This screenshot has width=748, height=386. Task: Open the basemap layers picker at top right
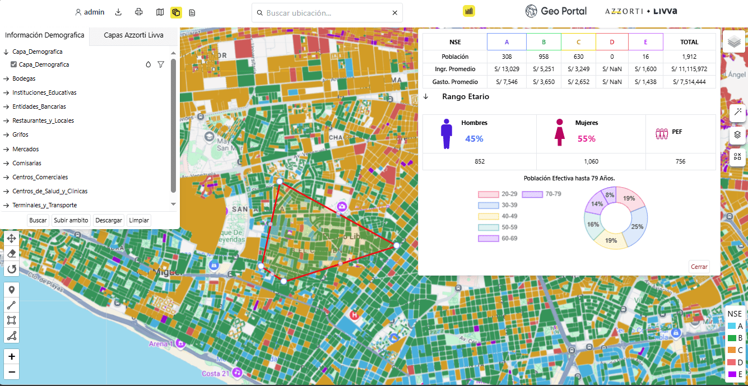734,41
